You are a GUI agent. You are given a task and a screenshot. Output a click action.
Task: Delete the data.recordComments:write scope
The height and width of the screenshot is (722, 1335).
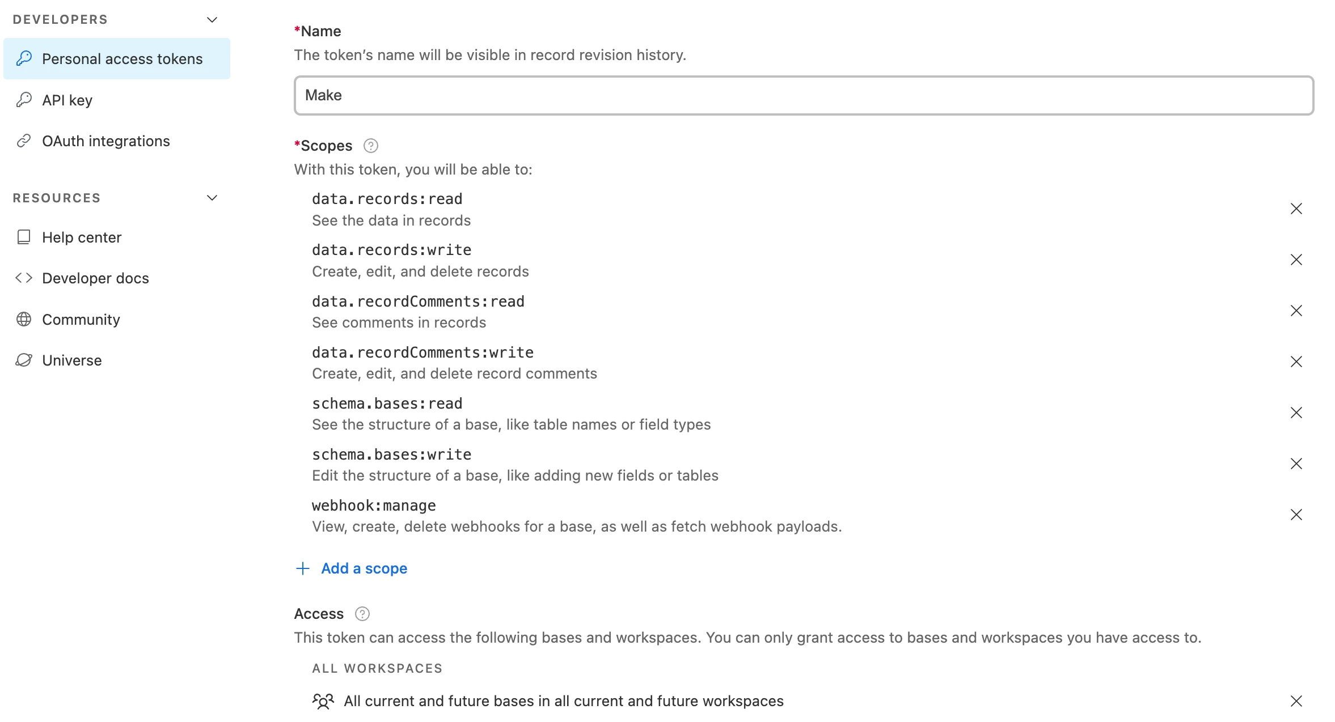(x=1296, y=362)
